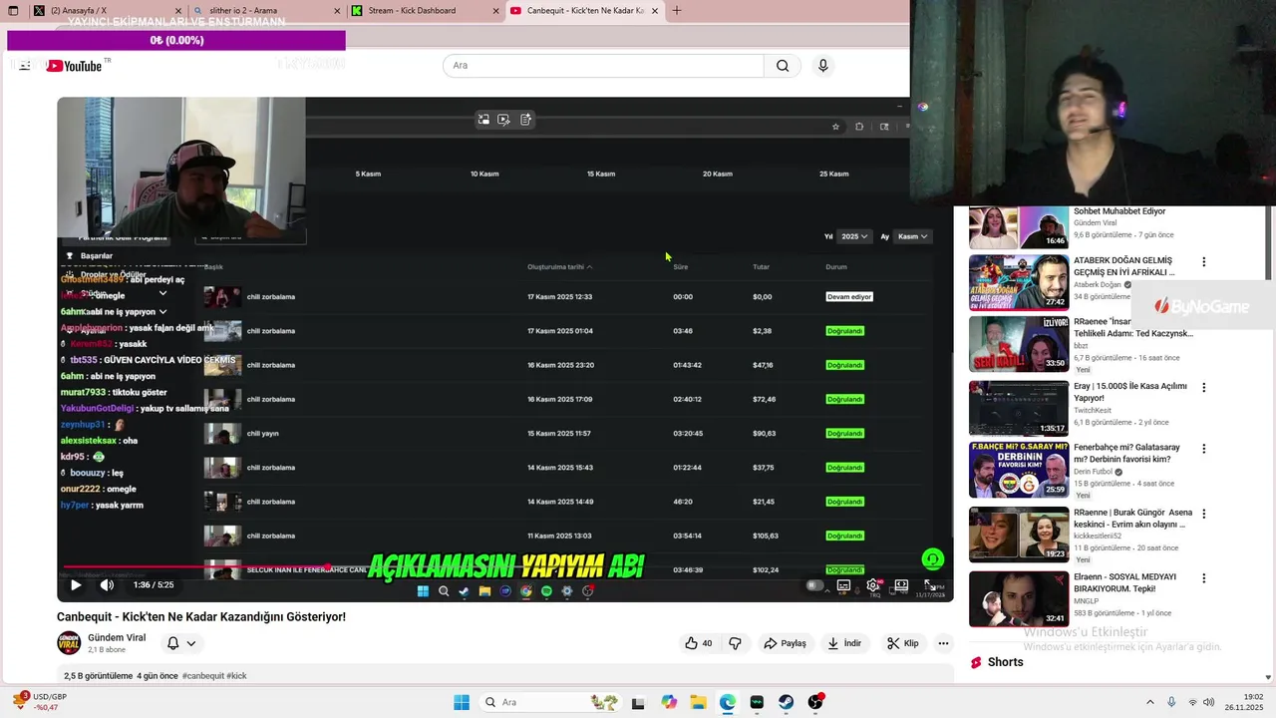This screenshot has height=718, width=1276.
Task: Open the volume tray icon
Action: point(1210,702)
